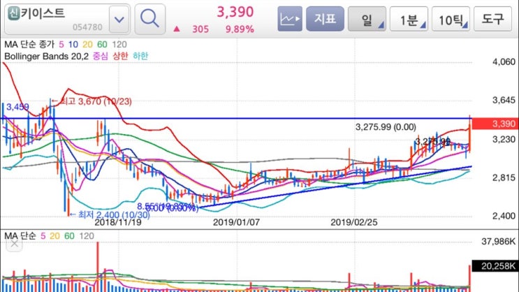Click the 4,060 axis value

coord(504,61)
